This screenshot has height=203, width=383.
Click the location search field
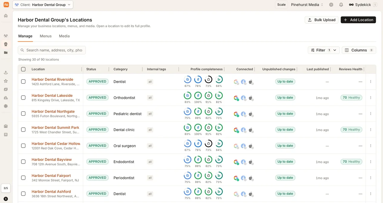(x=52, y=50)
